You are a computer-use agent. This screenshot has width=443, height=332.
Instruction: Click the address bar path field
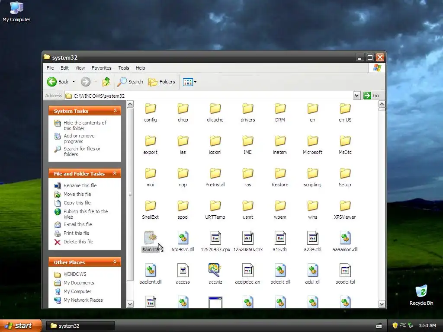click(209, 96)
